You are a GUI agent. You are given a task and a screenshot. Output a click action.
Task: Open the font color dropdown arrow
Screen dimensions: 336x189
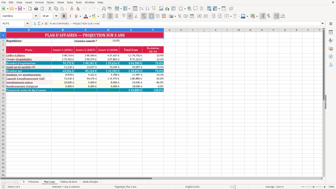point(90,16)
